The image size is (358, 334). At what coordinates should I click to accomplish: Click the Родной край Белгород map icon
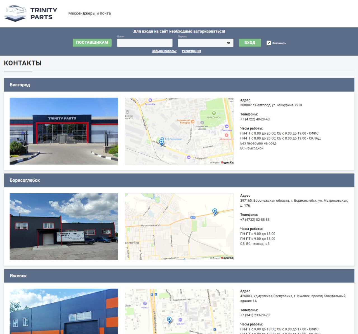click(x=192, y=121)
